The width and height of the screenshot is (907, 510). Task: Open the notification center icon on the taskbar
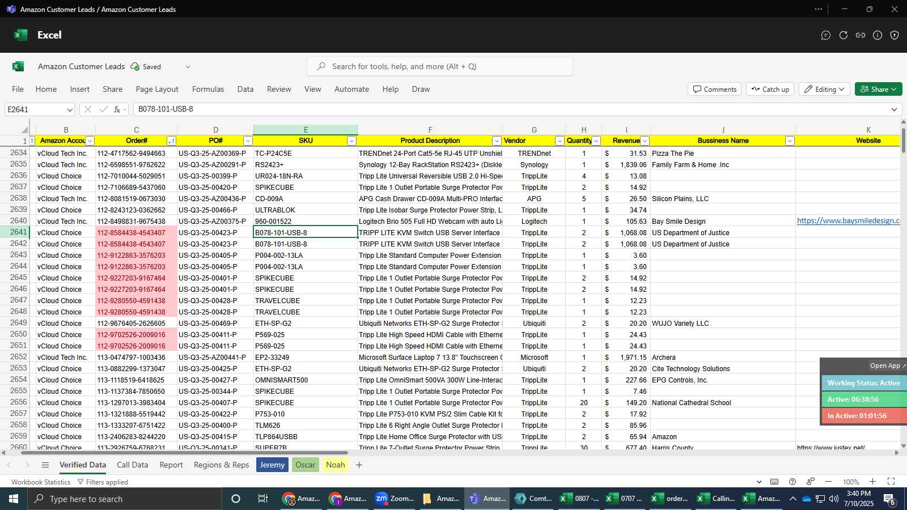[x=889, y=499]
